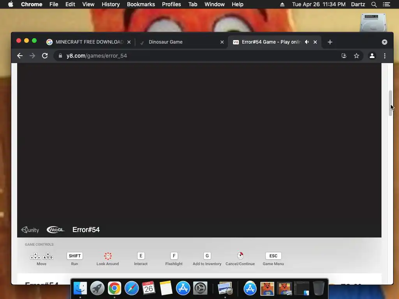This screenshot has height=299, width=399.
Task: Open Control Center list icon in menu bar
Action: coord(387,4)
